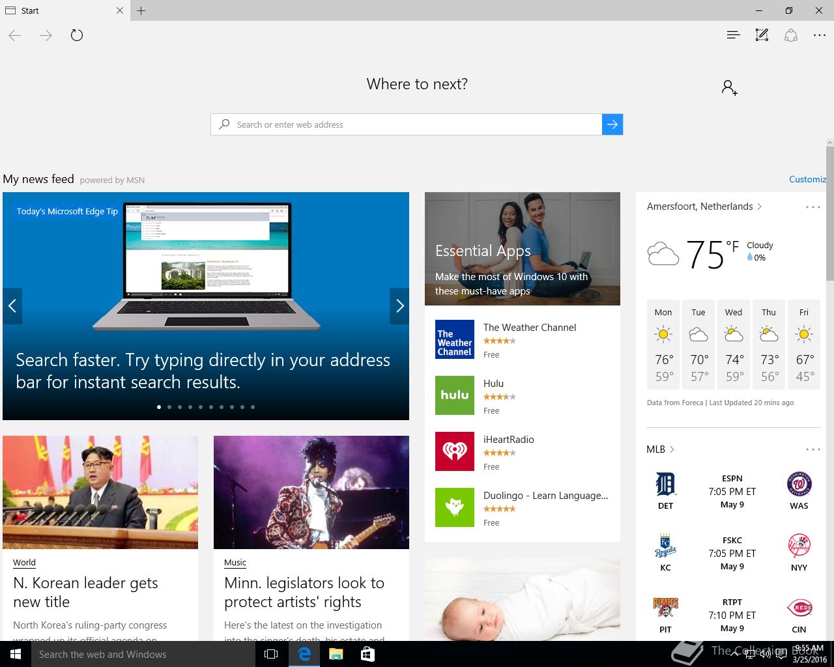Select Monday's weather forecast tile
This screenshot has height=667, width=834.
click(663, 345)
